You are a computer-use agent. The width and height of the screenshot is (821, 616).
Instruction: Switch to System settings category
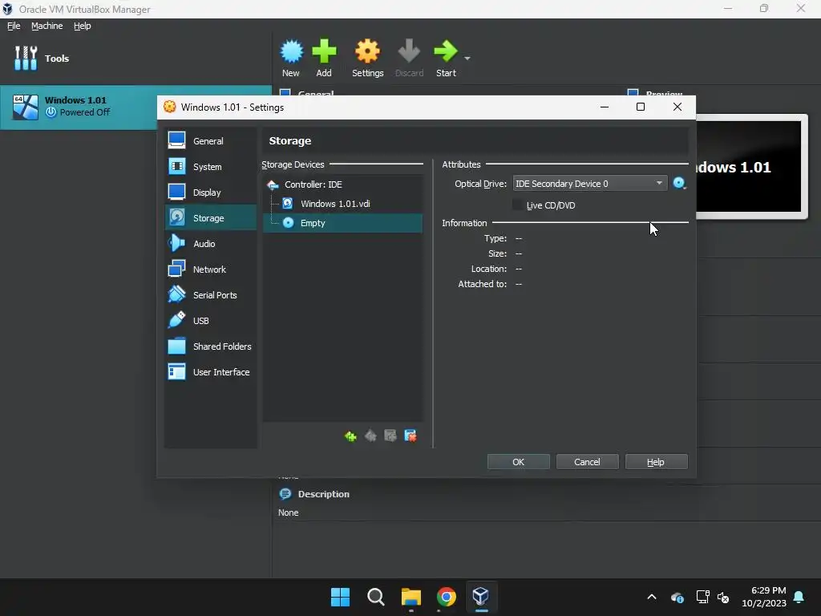coord(211,167)
